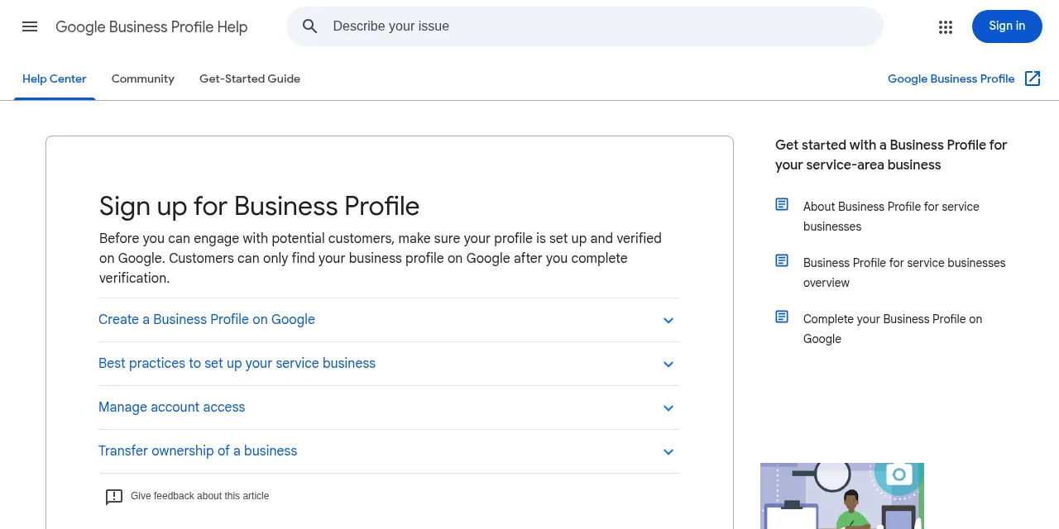Open the hamburger main menu
Viewport: 1059px width, 529px height.
[x=30, y=26]
